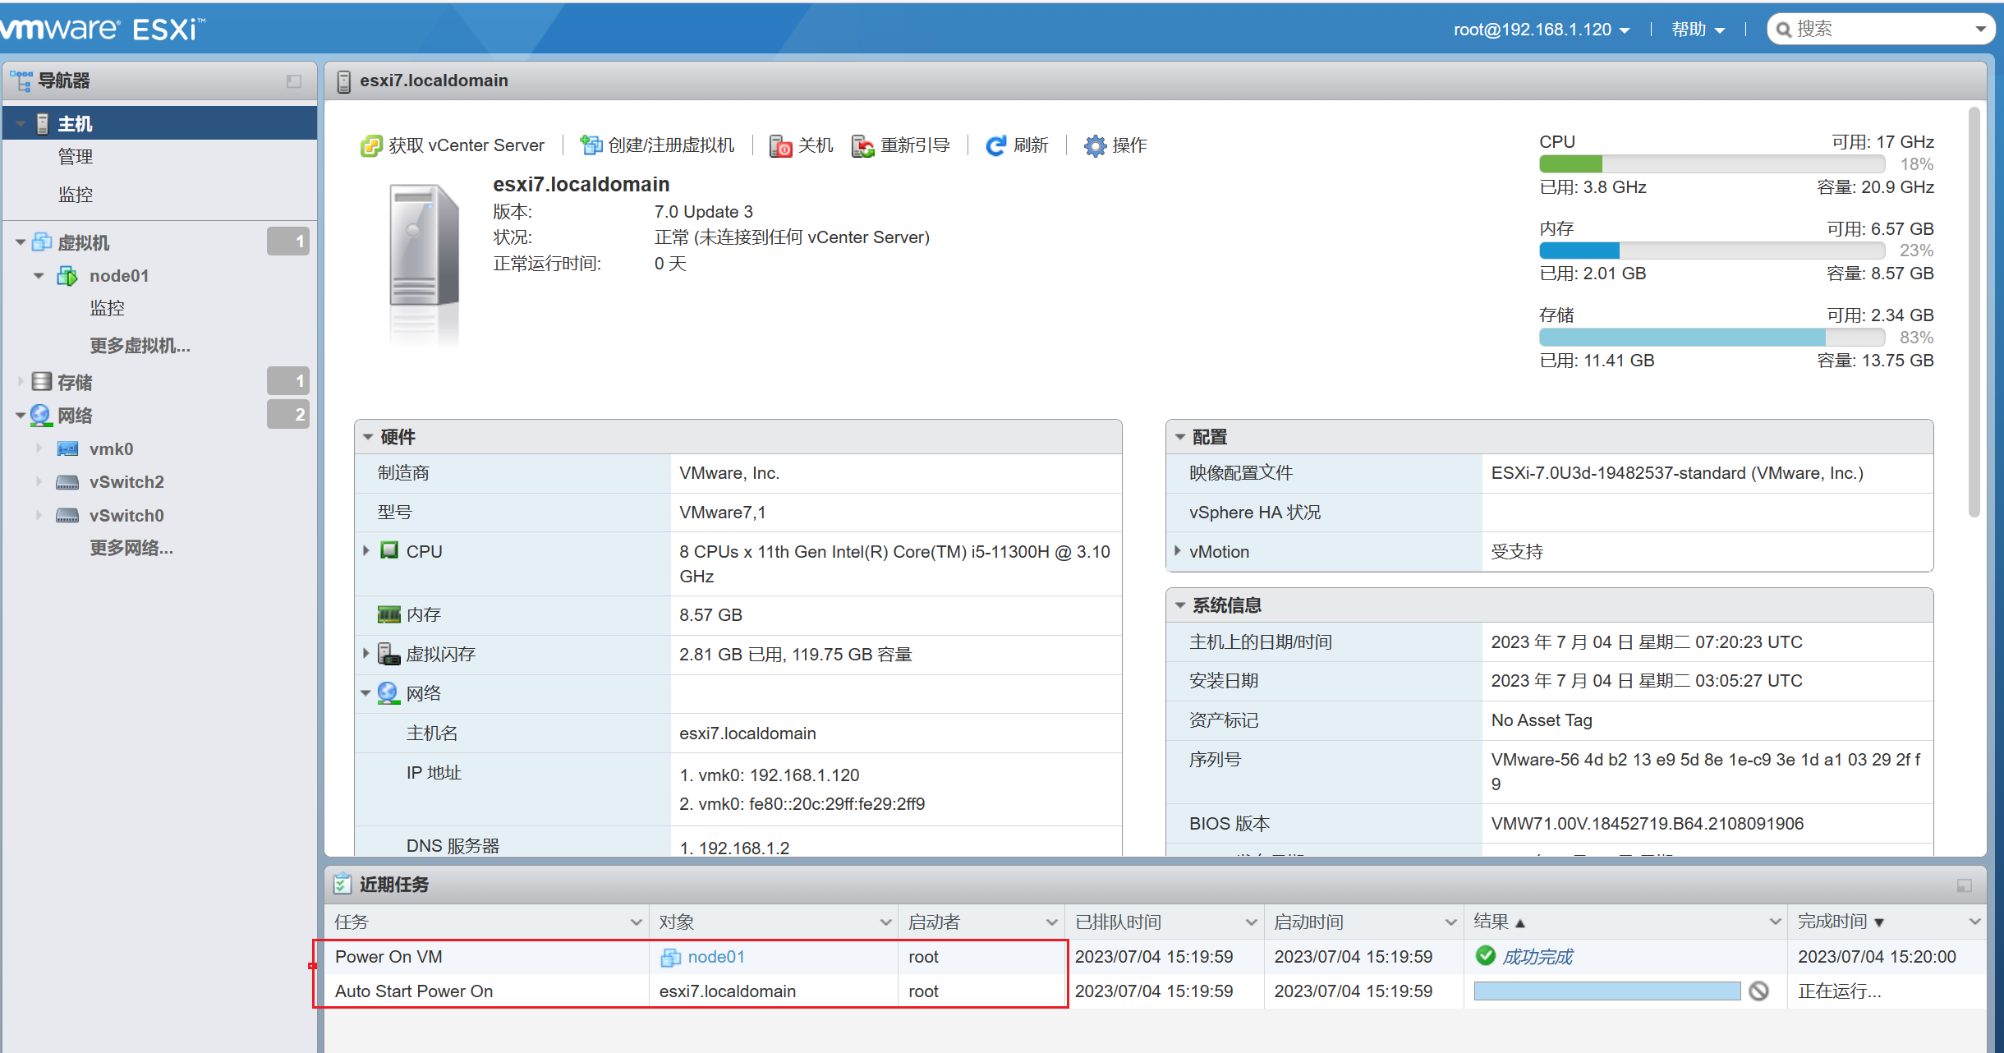Open the node01 link in recent tasks
The image size is (2004, 1053).
click(716, 957)
